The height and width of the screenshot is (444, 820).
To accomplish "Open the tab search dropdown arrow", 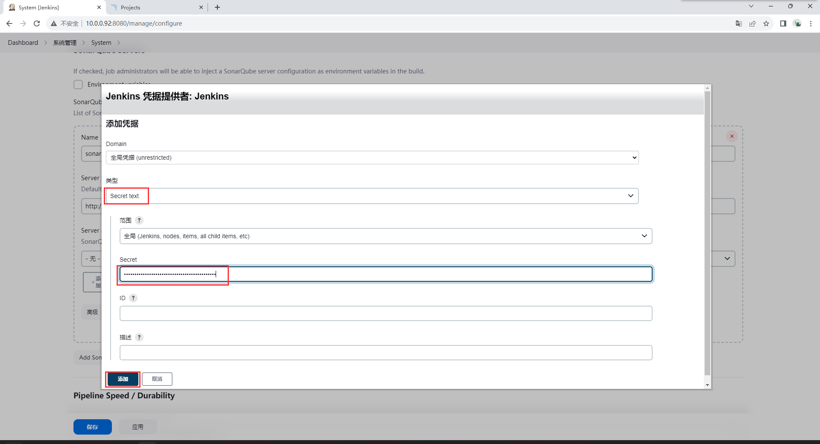I will (x=751, y=6).
